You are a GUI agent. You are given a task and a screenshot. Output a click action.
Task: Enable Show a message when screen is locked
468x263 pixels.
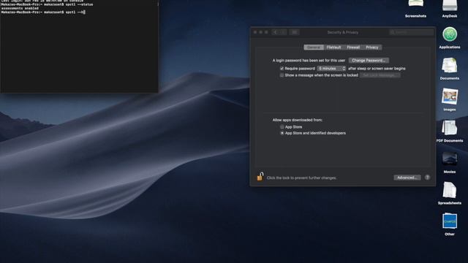pyautogui.click(x=282, y=75)
